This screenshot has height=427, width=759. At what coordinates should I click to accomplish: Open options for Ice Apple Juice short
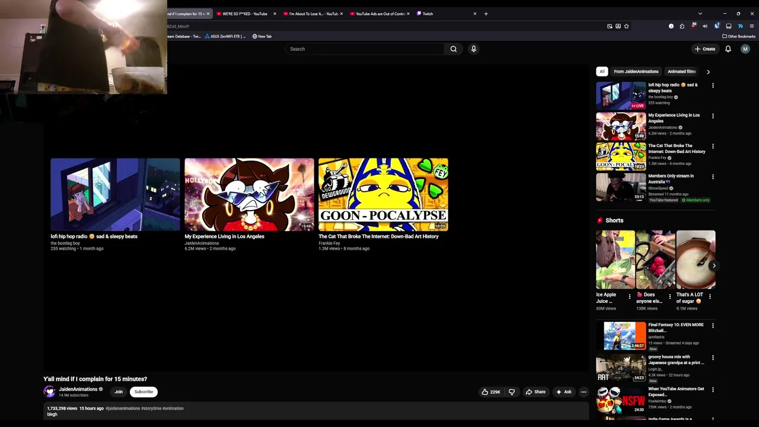click(630, 296)
